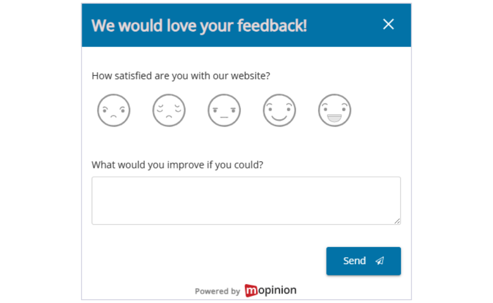Submit feedback with the Send button
Image resolution: width=493 pixels, height=303 pixels.
363,261
